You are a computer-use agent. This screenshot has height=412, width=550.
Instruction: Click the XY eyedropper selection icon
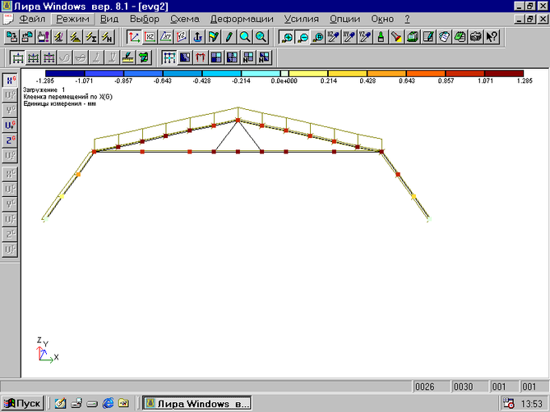click(x=349, y=37)
